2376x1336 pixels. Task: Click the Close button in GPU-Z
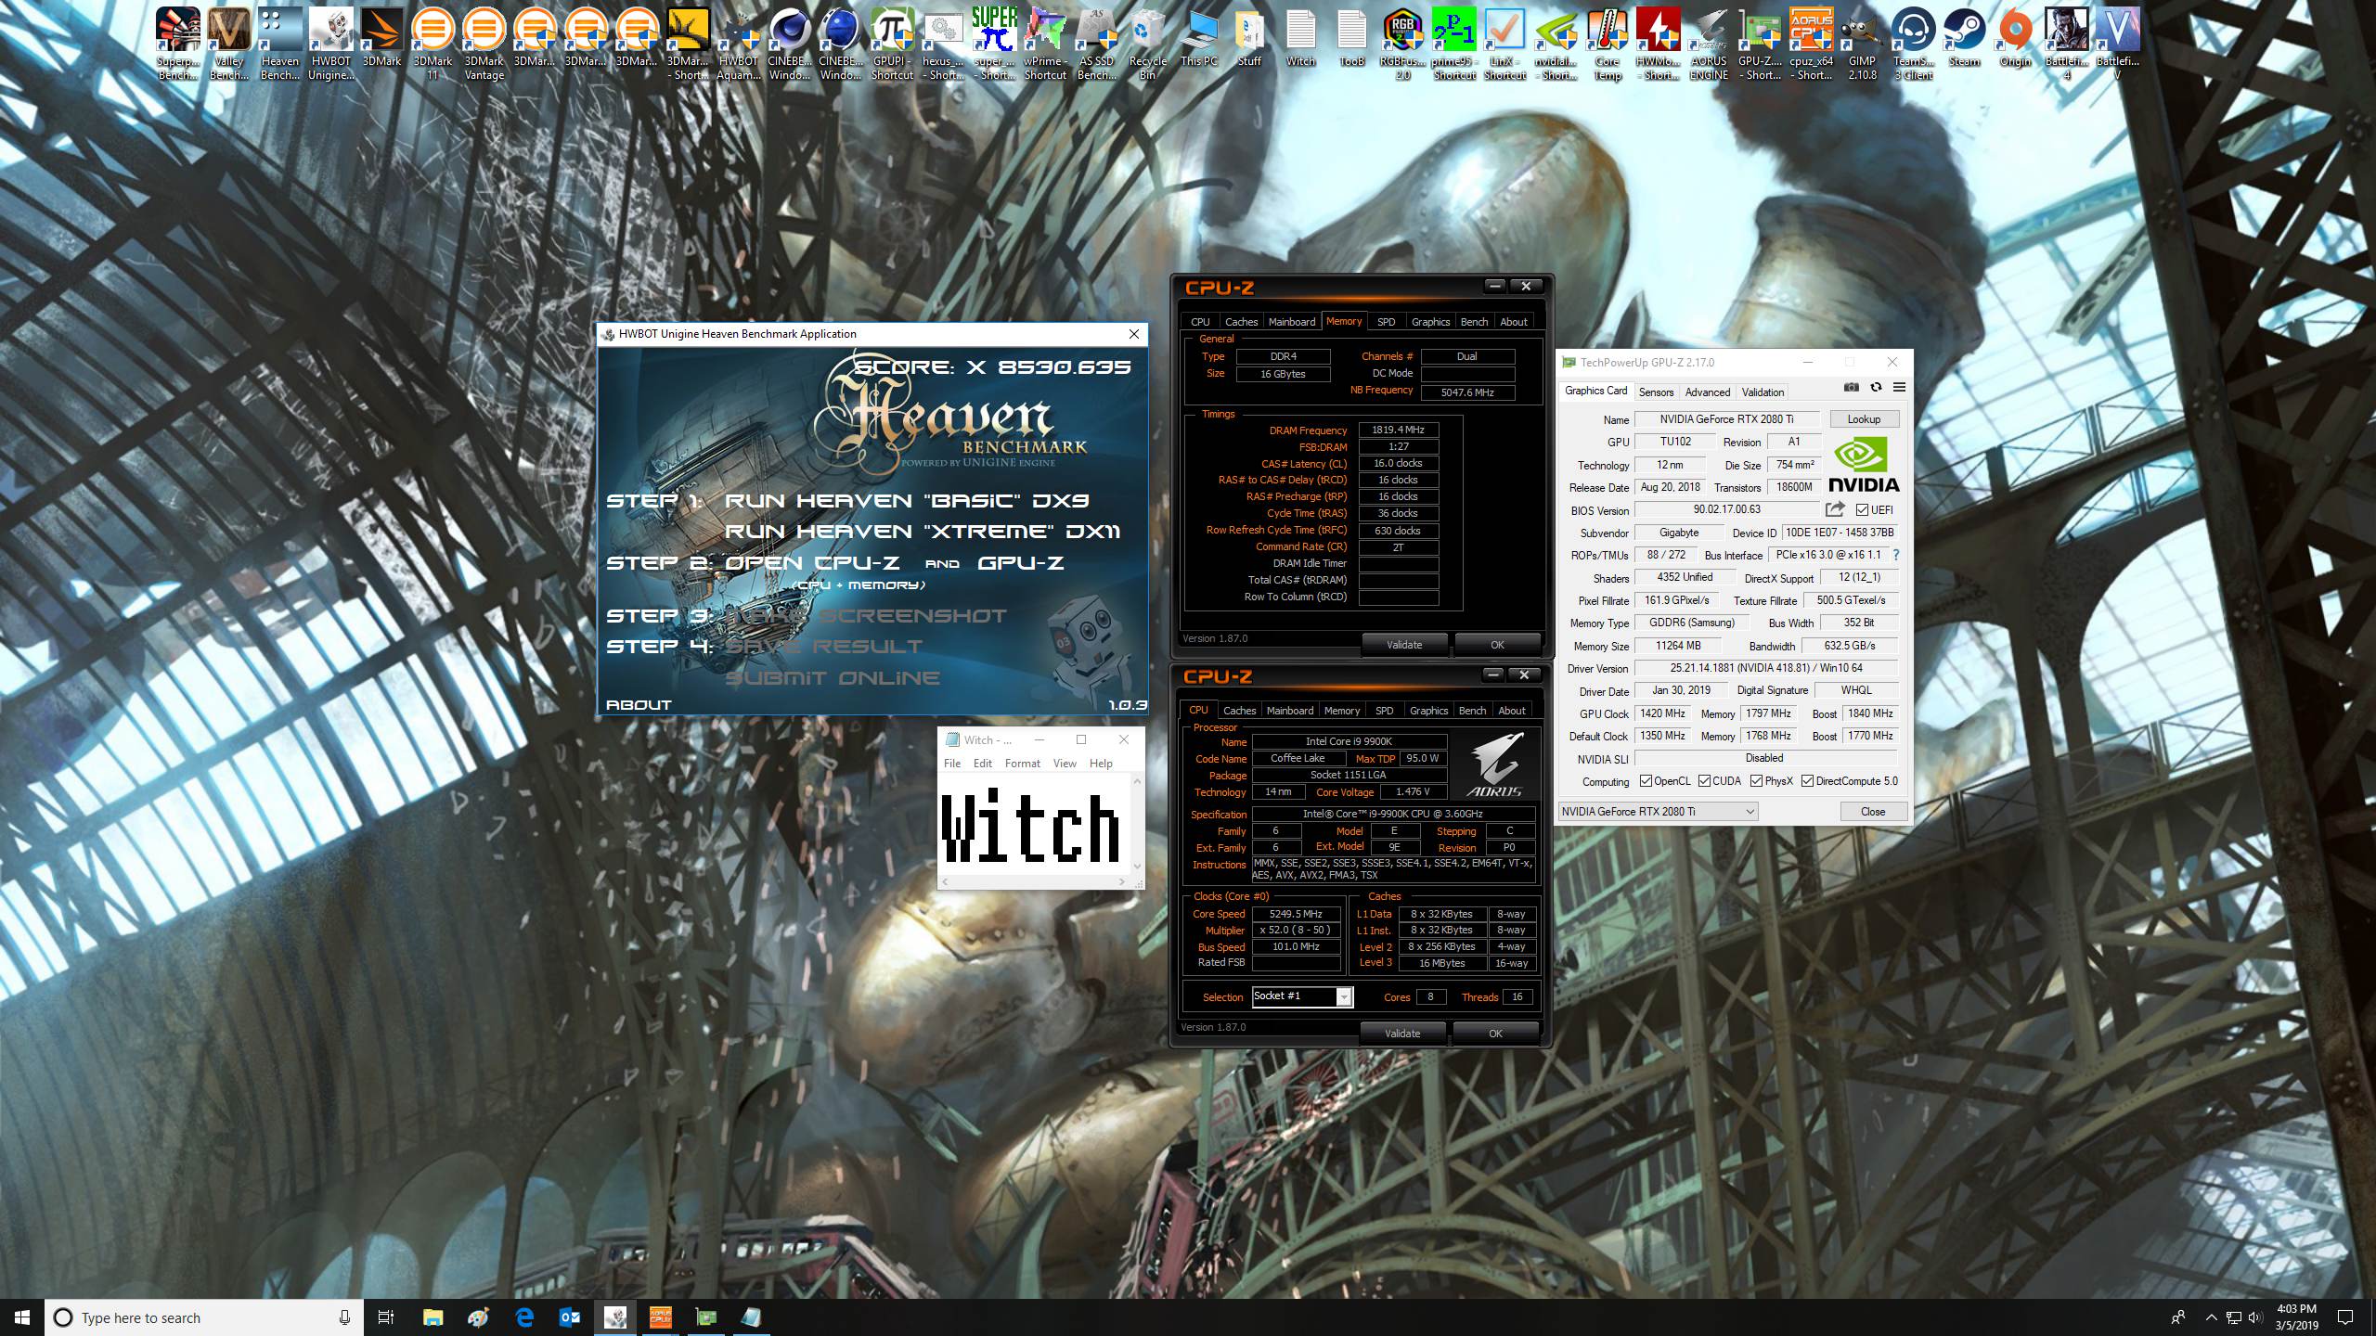tap(1873, 812)
